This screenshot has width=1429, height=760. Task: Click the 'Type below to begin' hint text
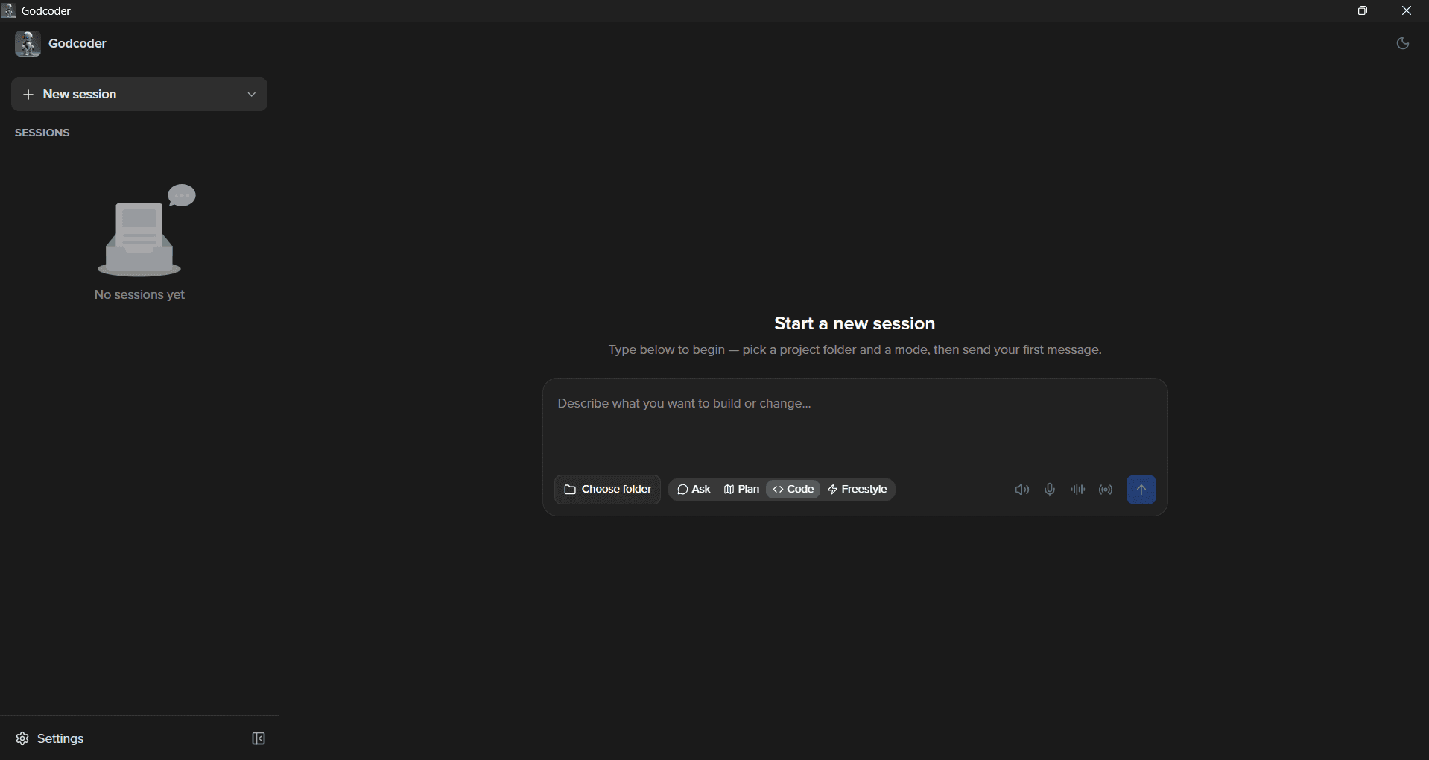pos(855,350)
